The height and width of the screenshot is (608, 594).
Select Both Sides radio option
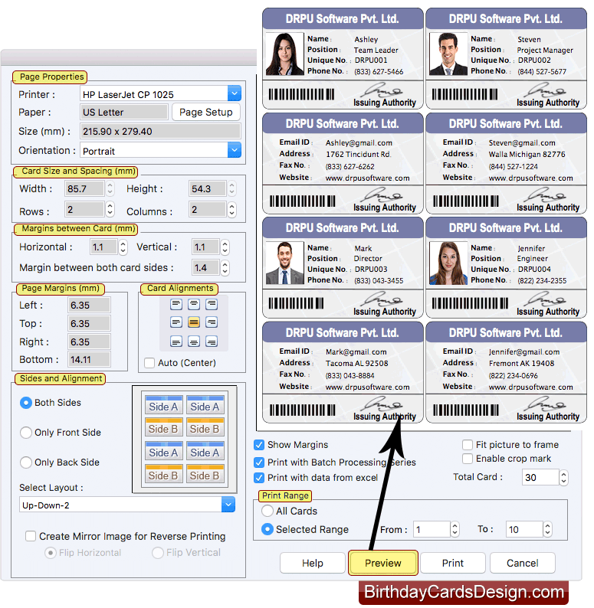click(x=26, y=403)
